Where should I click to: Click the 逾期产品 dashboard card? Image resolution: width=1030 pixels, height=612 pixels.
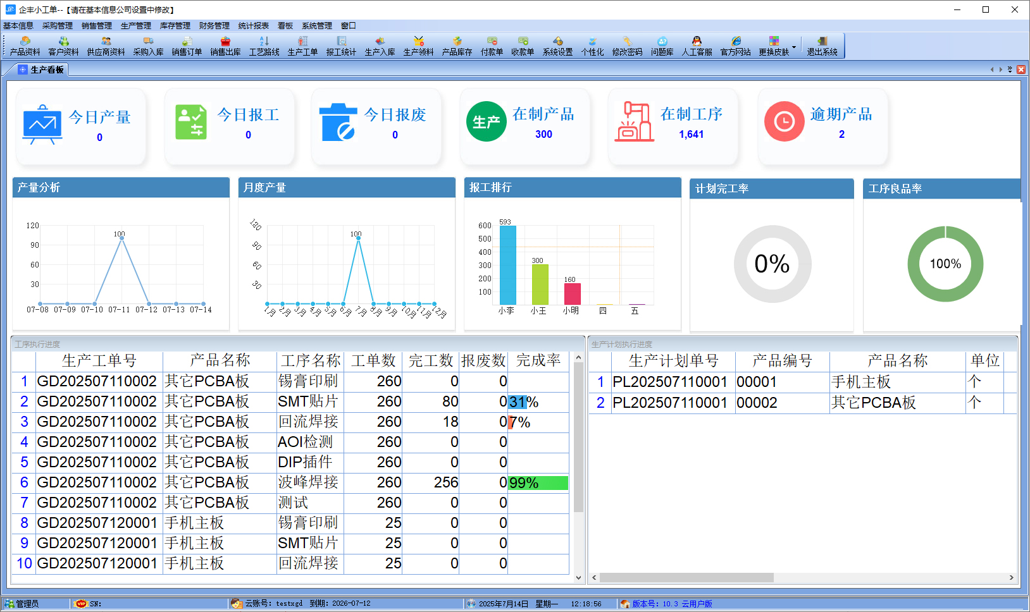[822, 125]
